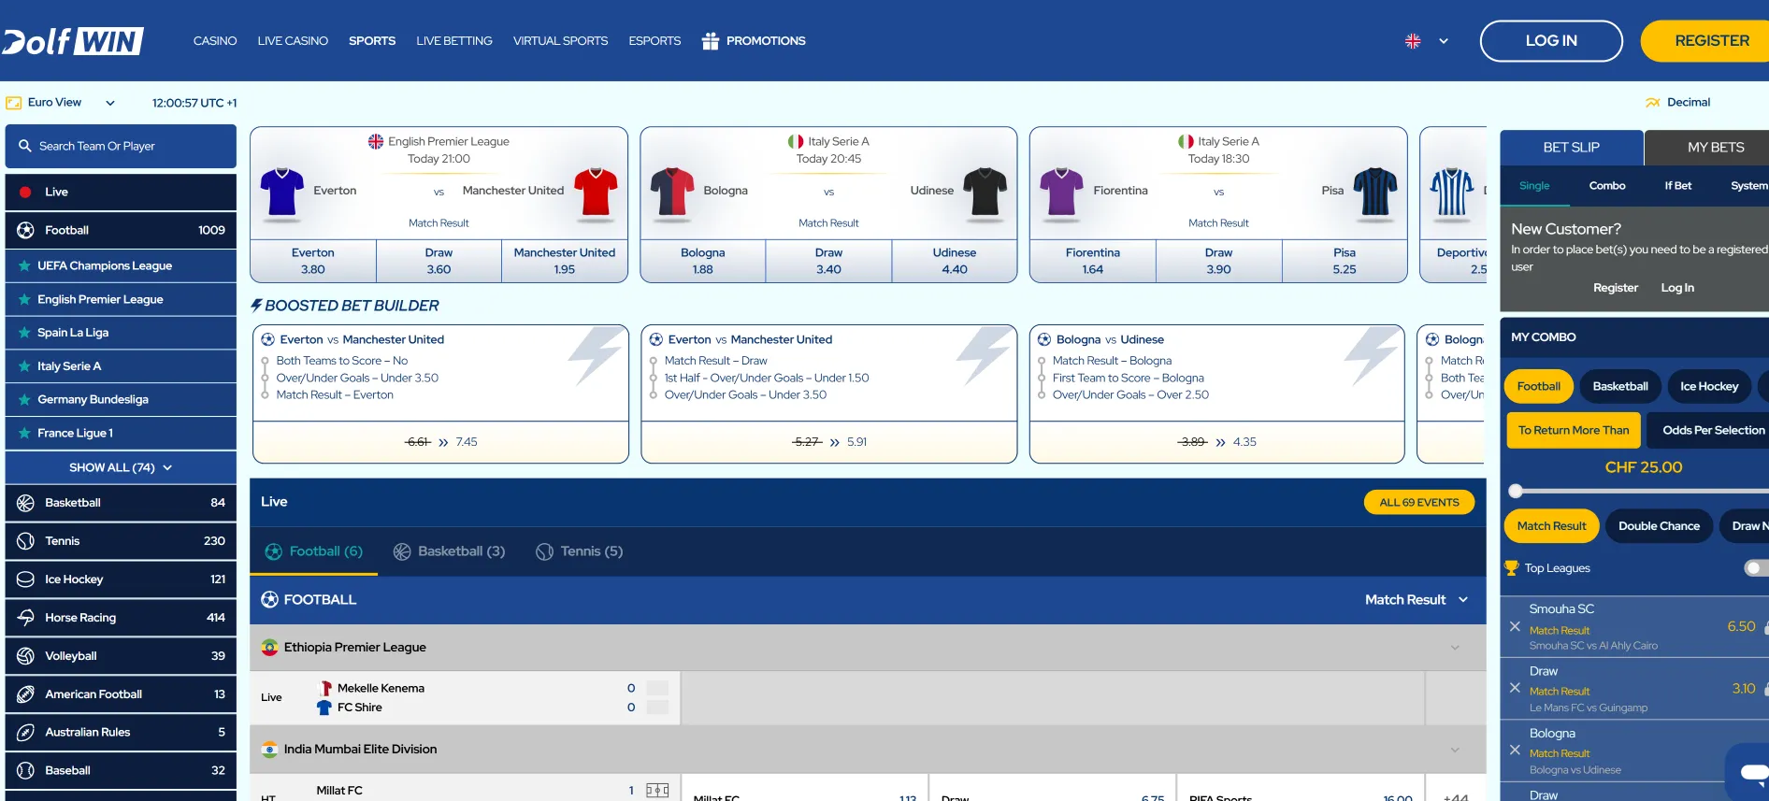Screen dimensions: 1769x801
Task: Remove Le Mans FC vs Guingamp Draw selection
Action: tap(1515, 688)
